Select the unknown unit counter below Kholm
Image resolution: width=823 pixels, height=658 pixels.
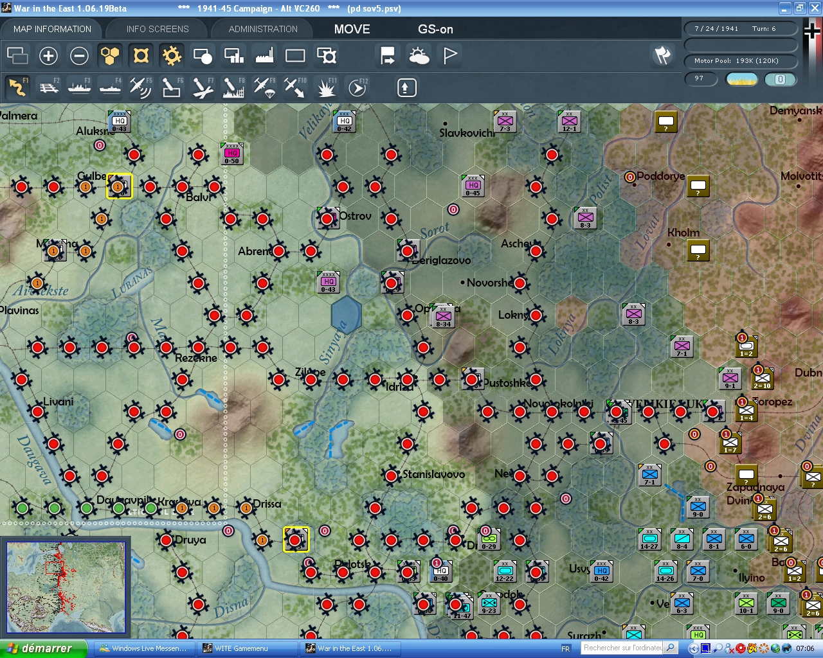click(x=698, y=250)
